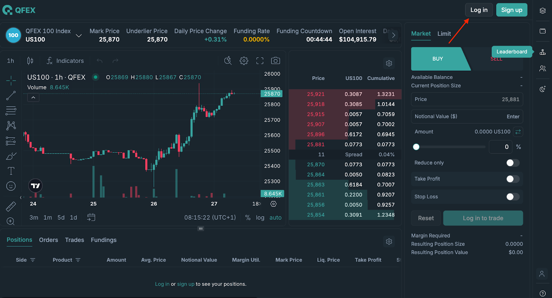The image size is (552, 298).
Task: Select the ruler measure tool
Action: (x=11, y=206)
